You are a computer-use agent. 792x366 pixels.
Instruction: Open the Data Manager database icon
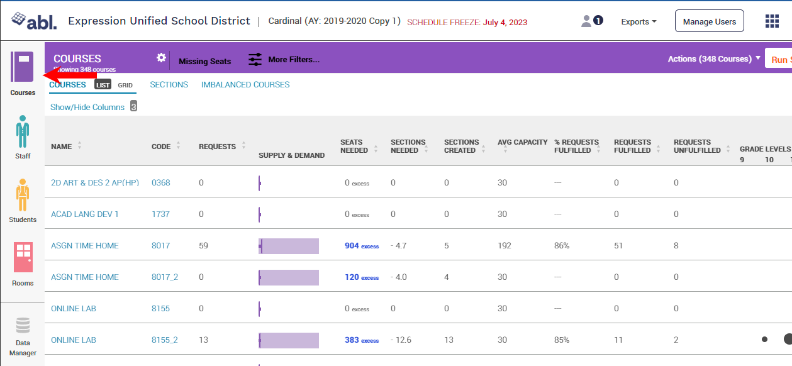(23, 326)
